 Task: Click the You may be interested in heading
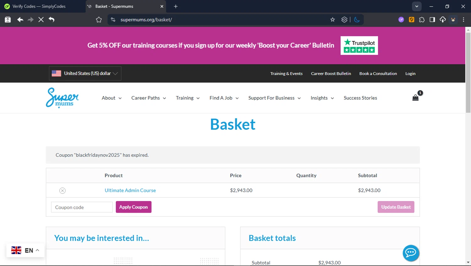101,238
